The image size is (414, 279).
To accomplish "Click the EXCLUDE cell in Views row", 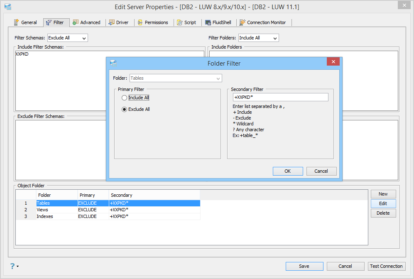I will [x=93, y=210].
